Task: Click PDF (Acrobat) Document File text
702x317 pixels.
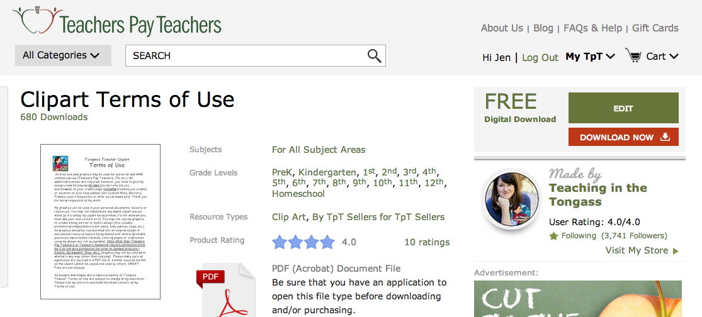Action: (x=336, y=269)
